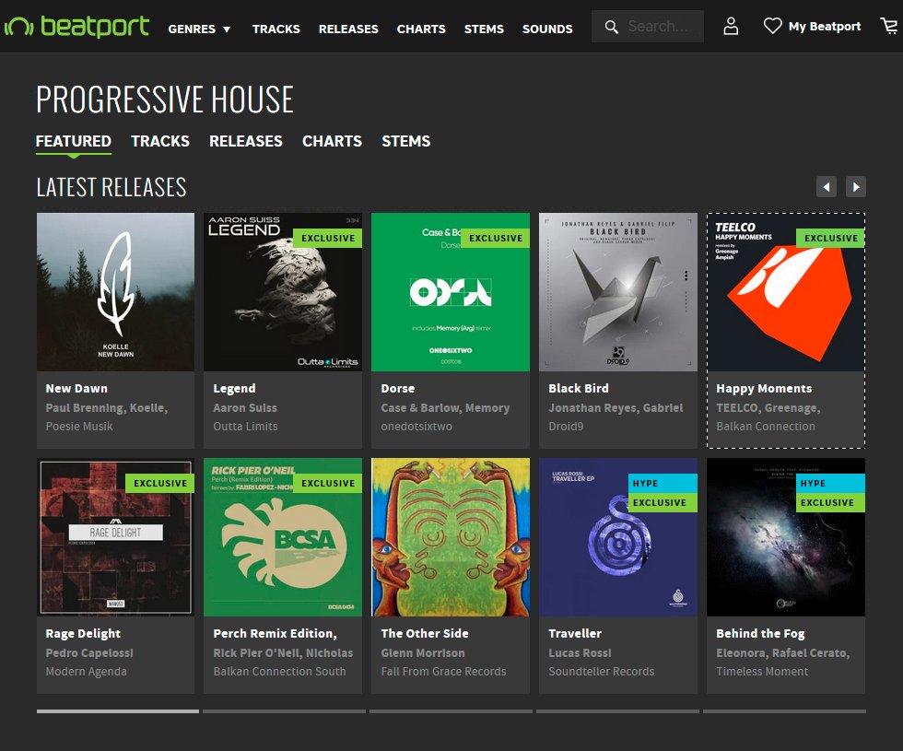
Task: Open the Legend album artwork
Action: [x=283, y=292]
